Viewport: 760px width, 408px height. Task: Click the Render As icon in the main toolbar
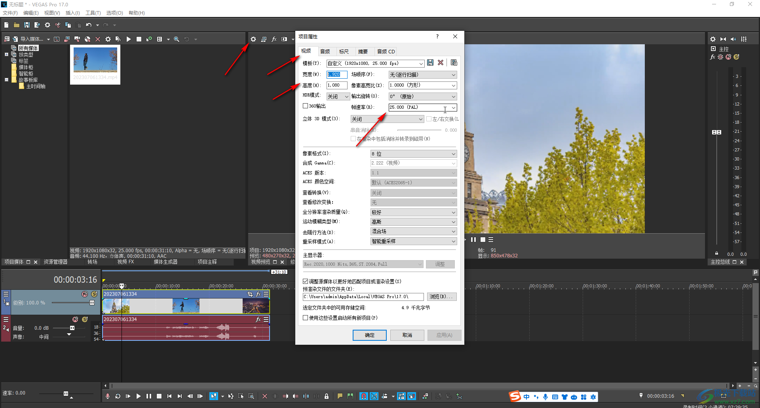point(37,25)
